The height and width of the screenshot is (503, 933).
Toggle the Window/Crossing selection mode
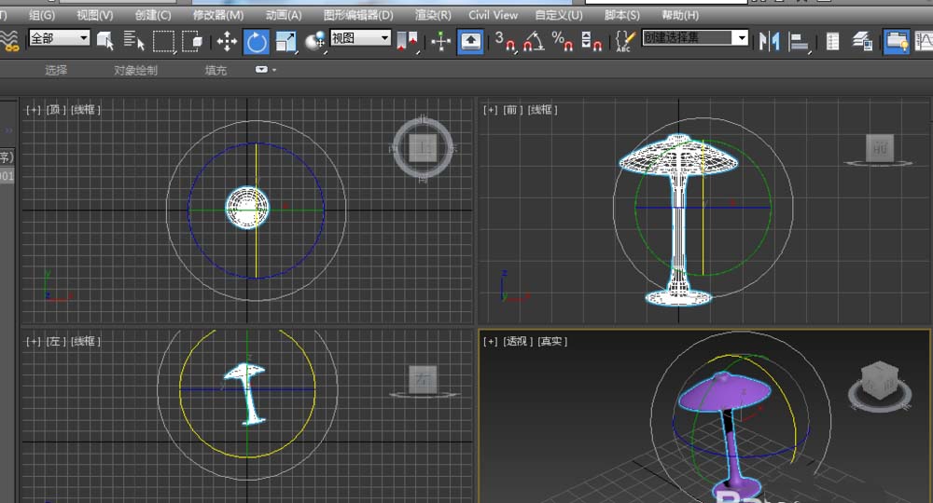[192, 41]
